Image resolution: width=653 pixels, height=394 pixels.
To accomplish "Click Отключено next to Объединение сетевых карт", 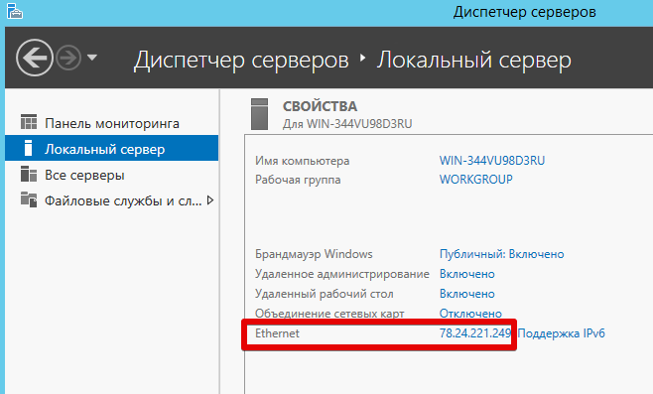I will pos(470,314).
